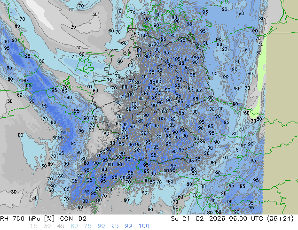Select legend value 99 in the color scale

point(128,226)
